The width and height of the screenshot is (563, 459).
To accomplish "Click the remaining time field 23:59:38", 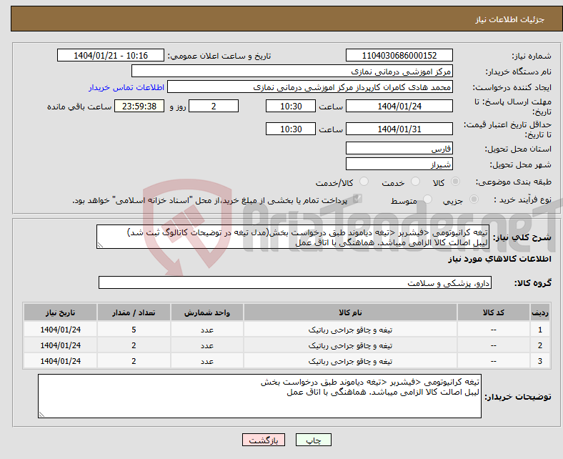I will [x=139, y=106].
